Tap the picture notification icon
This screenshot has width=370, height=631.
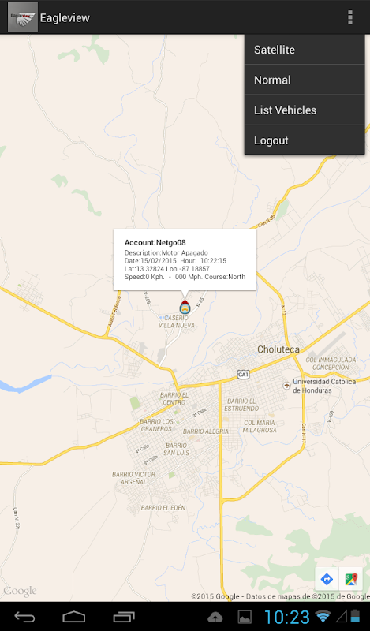[245, 617]
